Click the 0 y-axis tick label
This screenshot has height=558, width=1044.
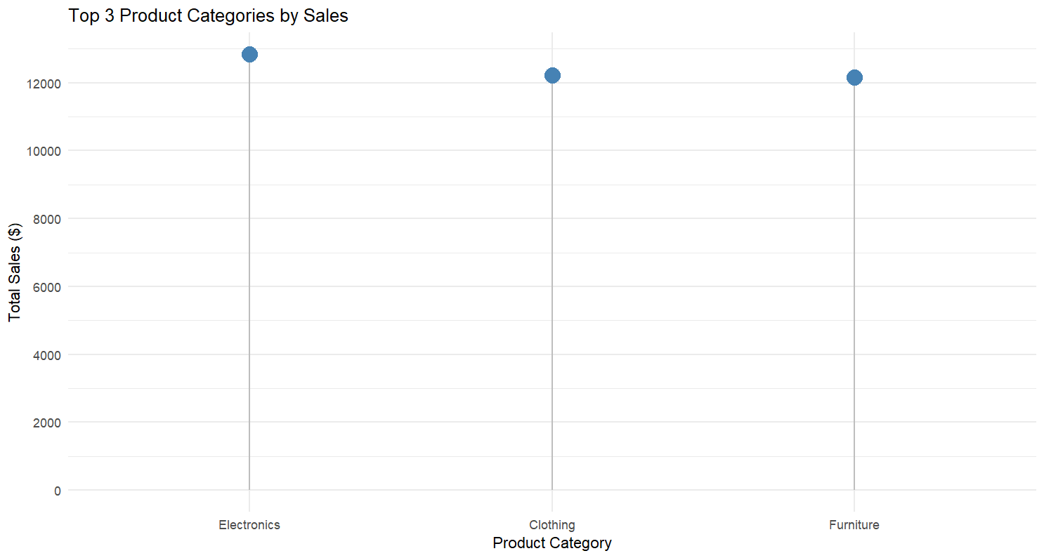tap(58, 491)
